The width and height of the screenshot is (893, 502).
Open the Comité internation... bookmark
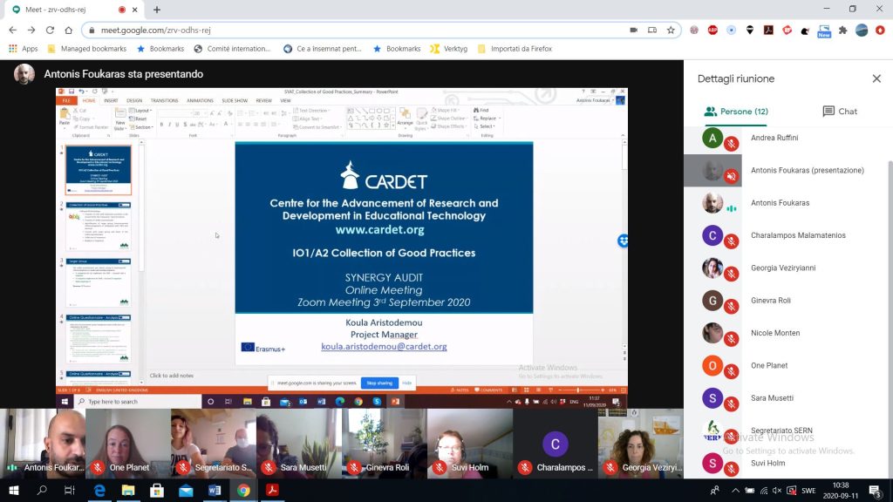tap(232, 49)
